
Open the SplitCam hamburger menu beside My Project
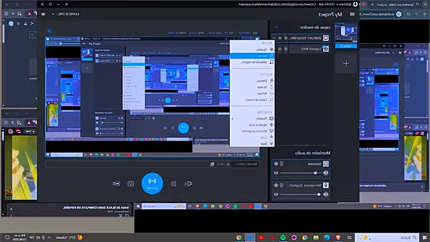point(352,14)
